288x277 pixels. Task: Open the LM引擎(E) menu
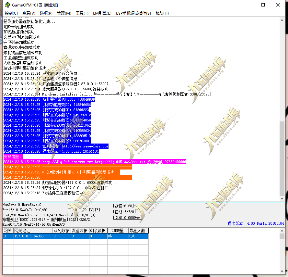(x=102, y=13)
